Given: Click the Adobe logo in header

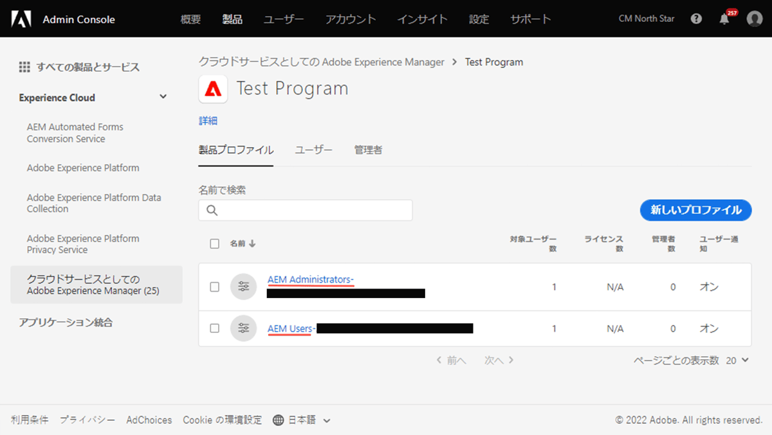Looking at the screenshot, I should (x=21, y=19).
